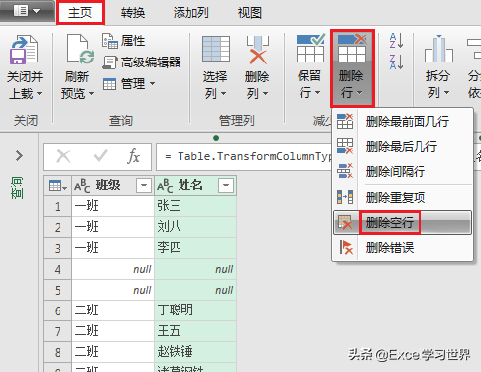Select row number 6 header

[58, 310]
